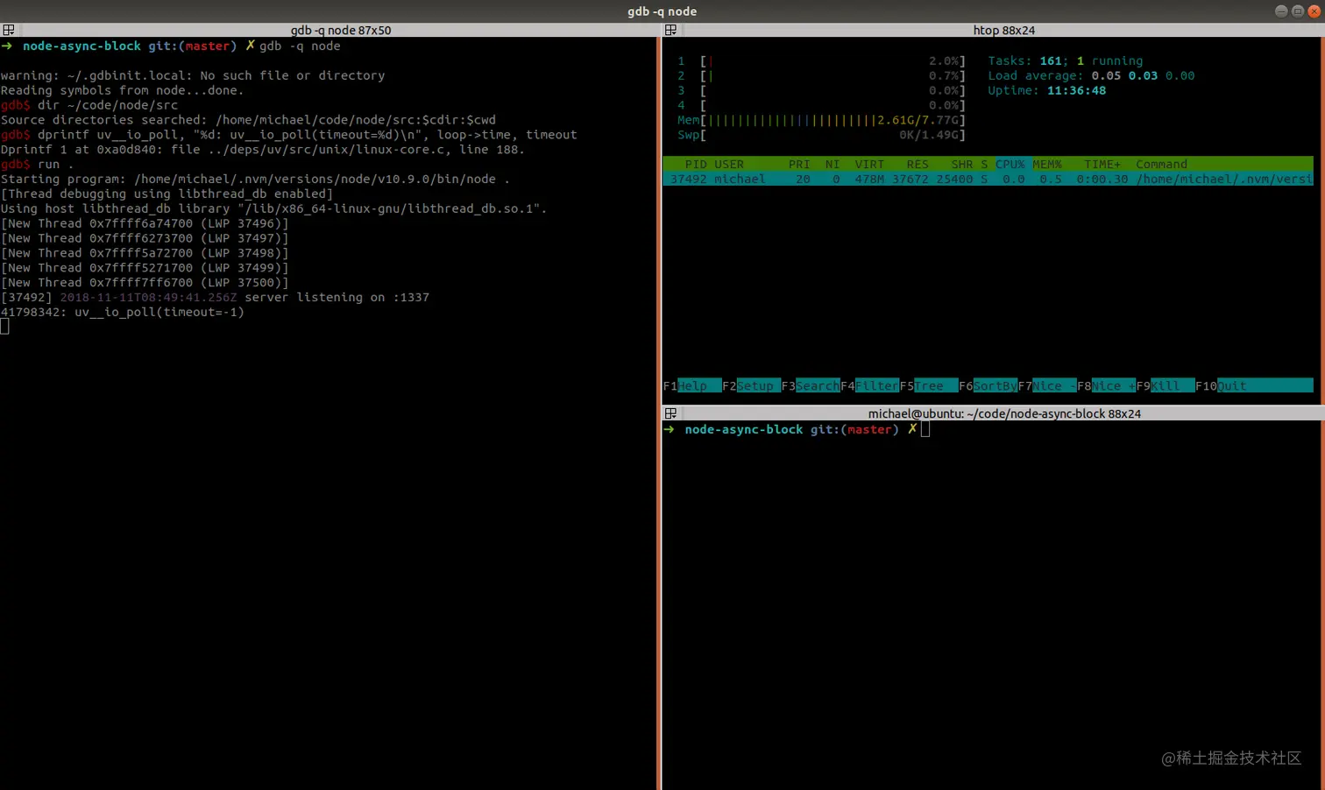Quit htop using the F10 button
Image resolution: width=1325 pixels, height=790 pixels.
point(1254,386)
